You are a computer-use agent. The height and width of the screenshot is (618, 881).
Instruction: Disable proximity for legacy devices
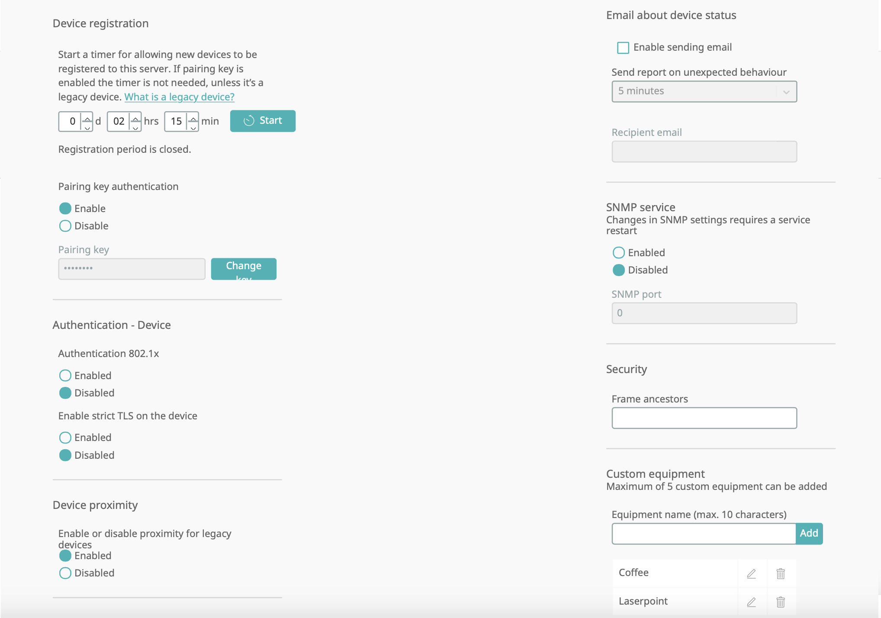[x=65, y=573]
